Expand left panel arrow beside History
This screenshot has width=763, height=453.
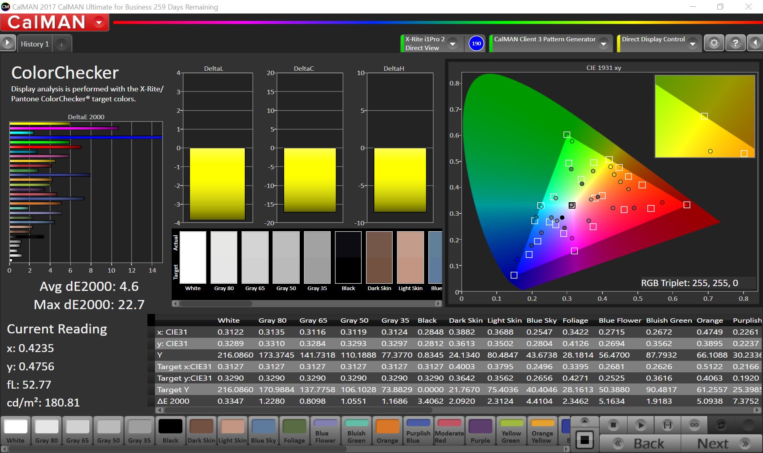8,43
